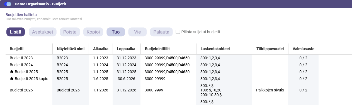This screenshot has height=105, width=352.
Task: Sort by the Budjetti column header
Action: [x=16, y=49]
